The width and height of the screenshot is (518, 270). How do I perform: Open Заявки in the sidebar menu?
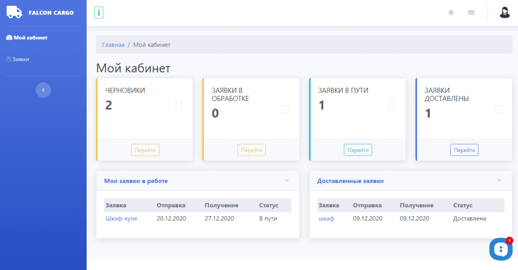[x=20, y=59]
